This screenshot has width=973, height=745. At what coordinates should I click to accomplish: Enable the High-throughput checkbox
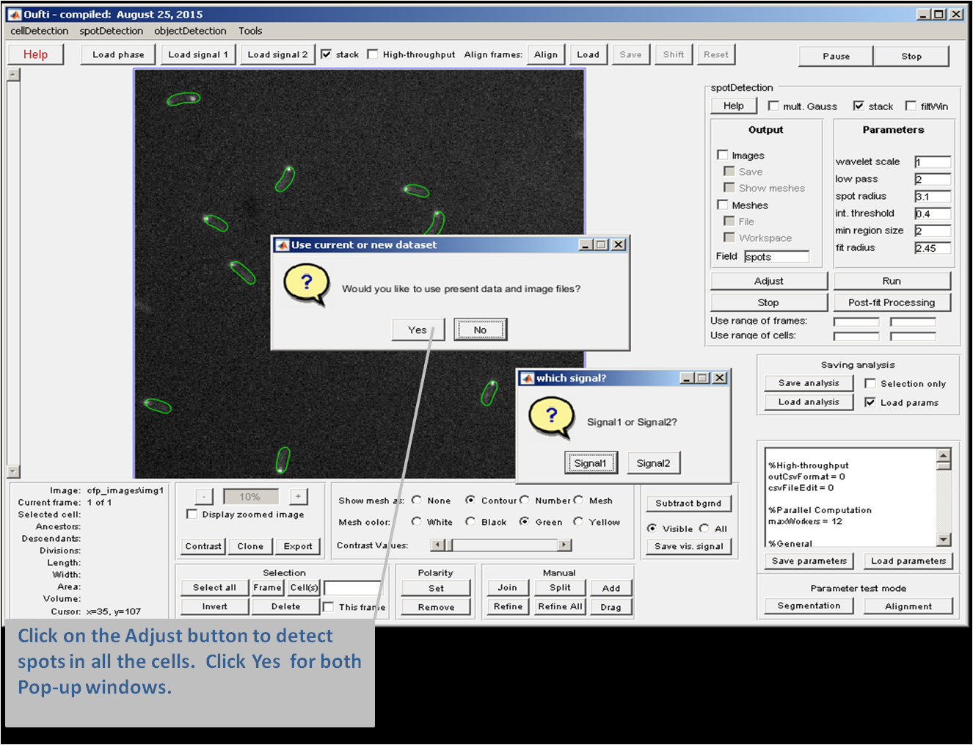[373, 54]
